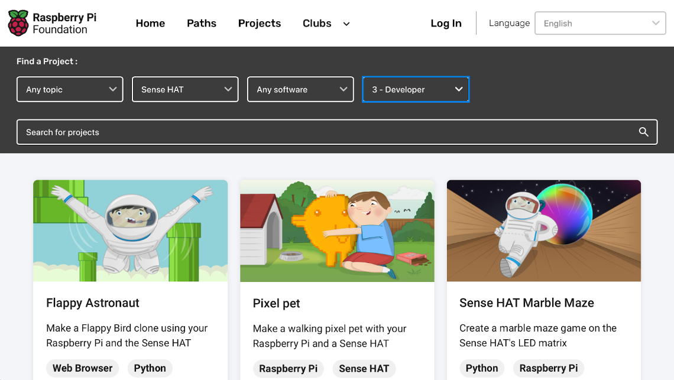
Task: Open the "Any topic" filter dropdown
Action: tap(69, 89)
